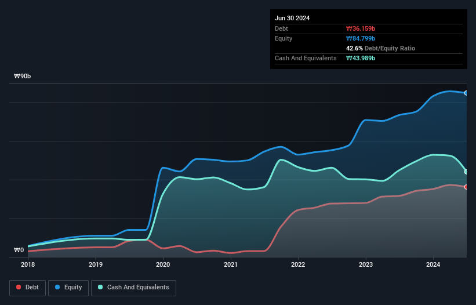Click the ₩84.799b equity value
Screen dimensions: 476x305
tap(361, 38)
